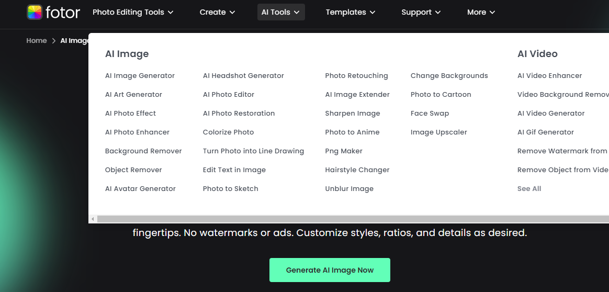This screenshot has width=609, height=292.
Task: Open AI Video Enhancer
Action: point(549,76)
